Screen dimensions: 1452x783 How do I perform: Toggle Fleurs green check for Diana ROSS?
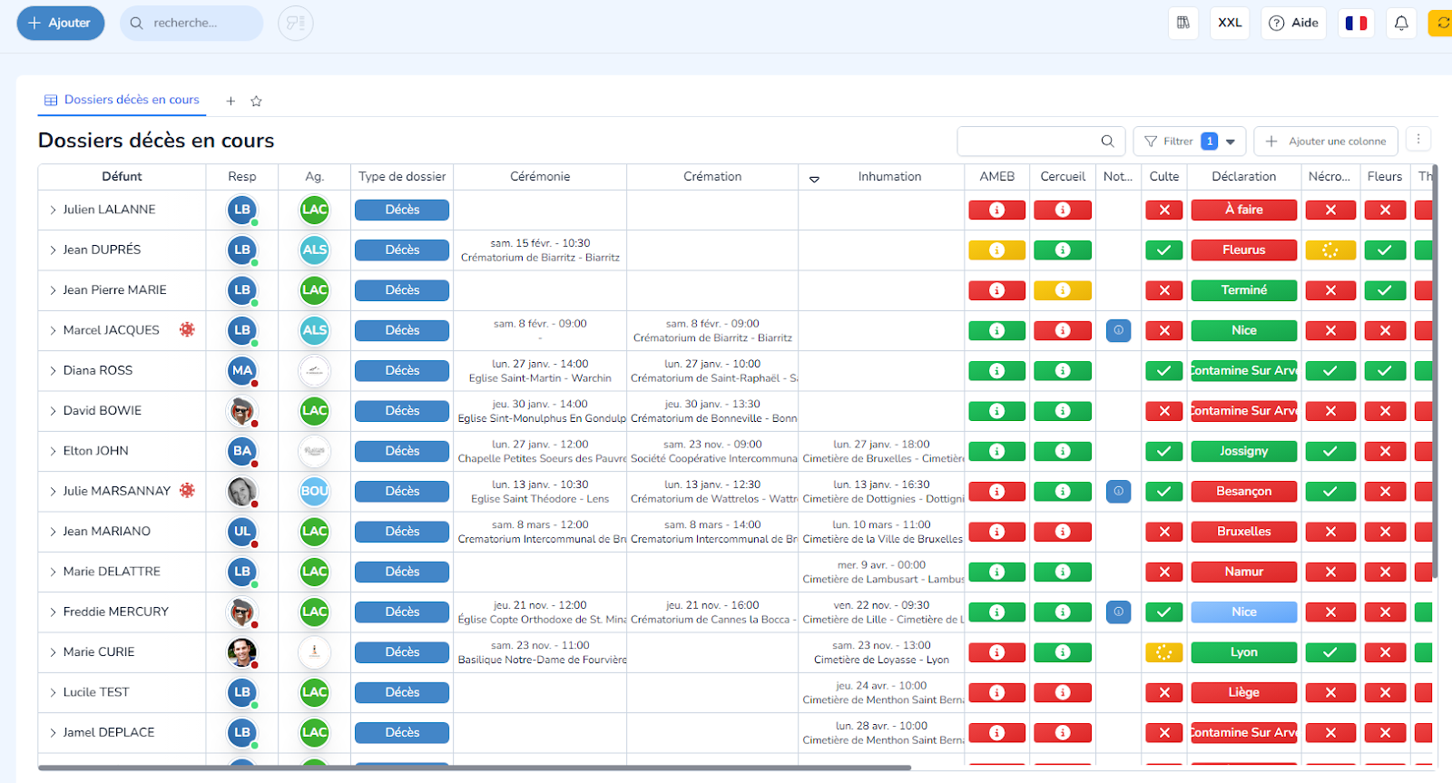coord(1385,370)
